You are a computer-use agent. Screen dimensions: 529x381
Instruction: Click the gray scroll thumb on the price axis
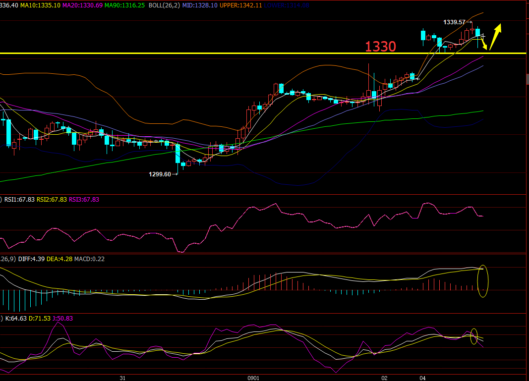528,79
